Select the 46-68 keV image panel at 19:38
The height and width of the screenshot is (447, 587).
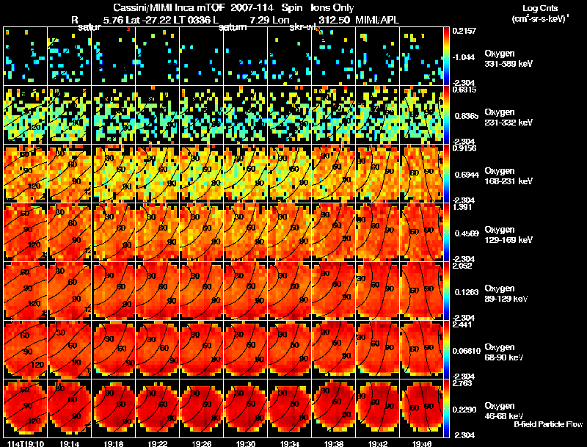pyautogui.click(x=334, y=409)
